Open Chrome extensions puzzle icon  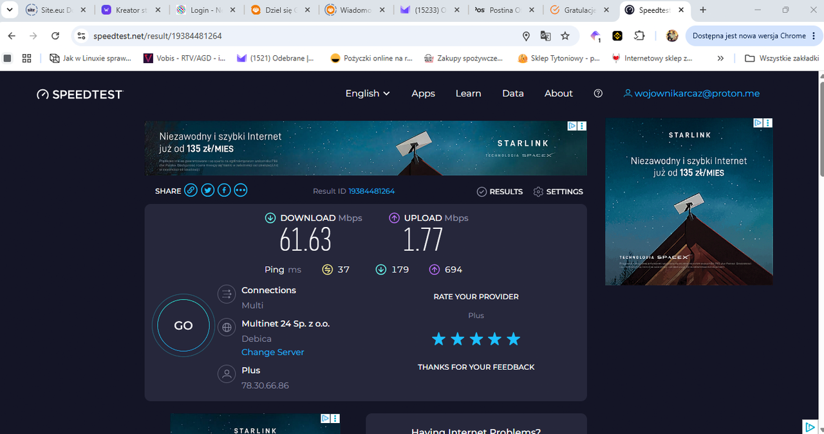coord(639,36)
